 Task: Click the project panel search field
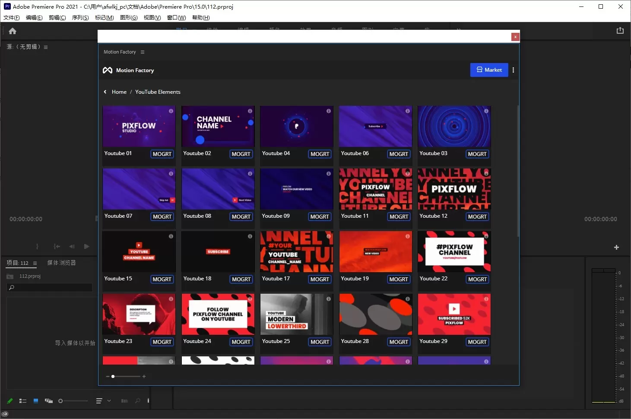pos(50,287)
